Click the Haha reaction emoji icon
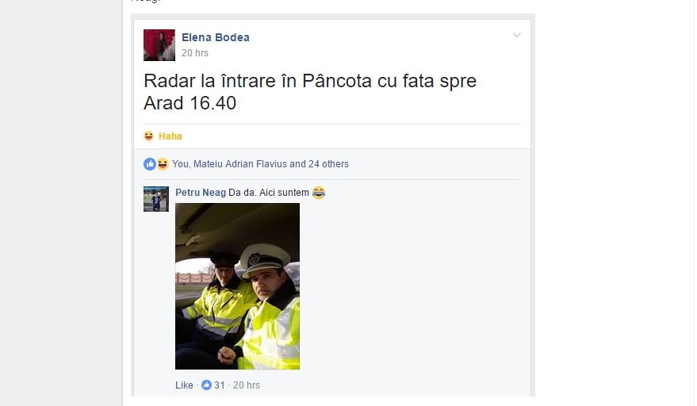 148,136
